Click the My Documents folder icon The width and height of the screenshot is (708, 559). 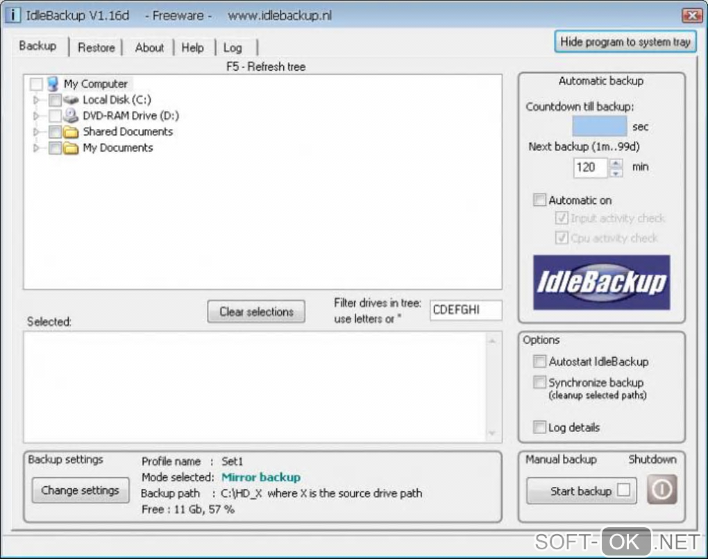pos(70,148)
